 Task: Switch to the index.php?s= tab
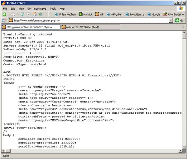[31, 27]
